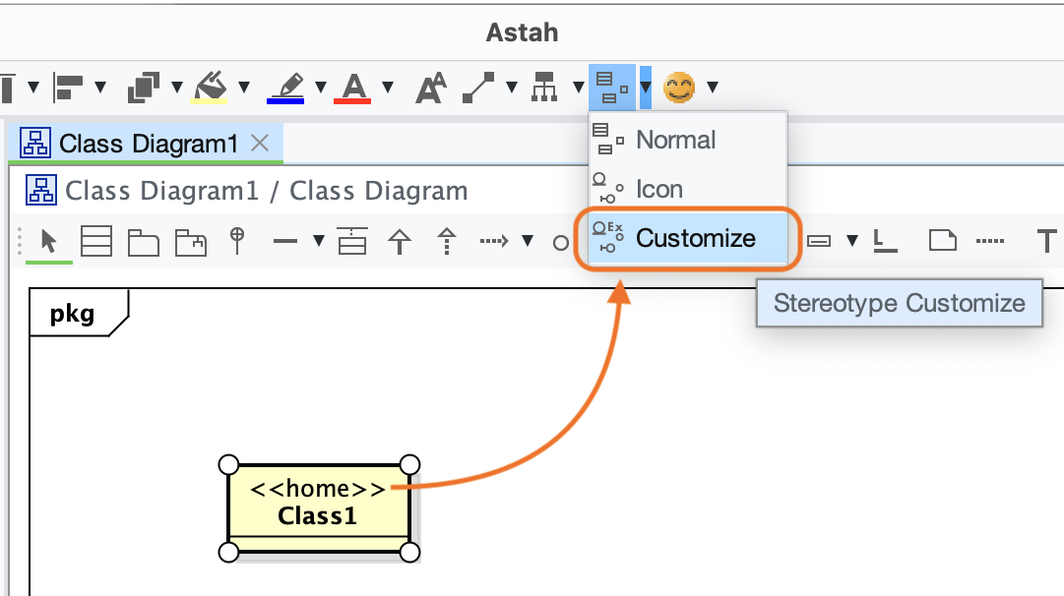Select the Note tool icon
The height and width of the screenshot is (596, 1064).
tap(942, 240)
